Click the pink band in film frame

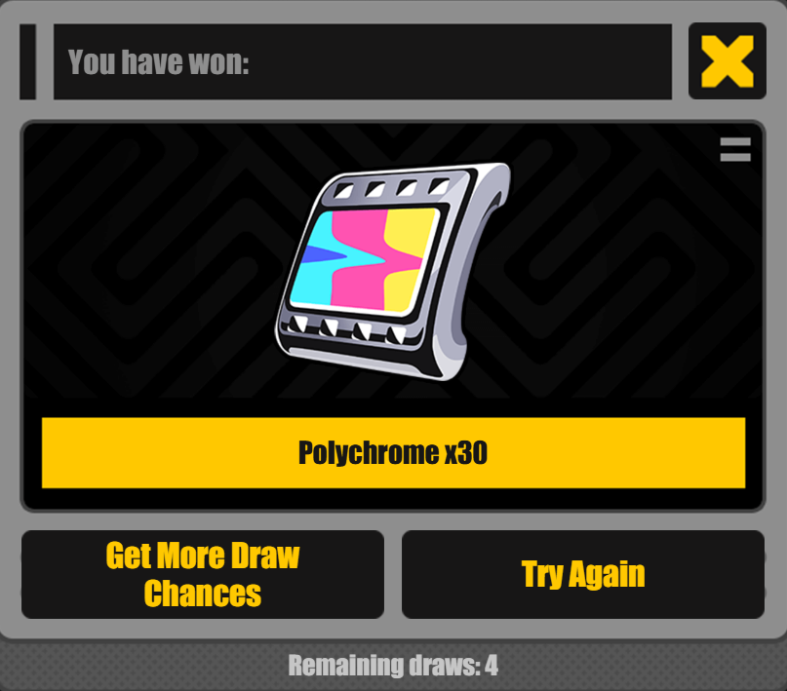359,260
